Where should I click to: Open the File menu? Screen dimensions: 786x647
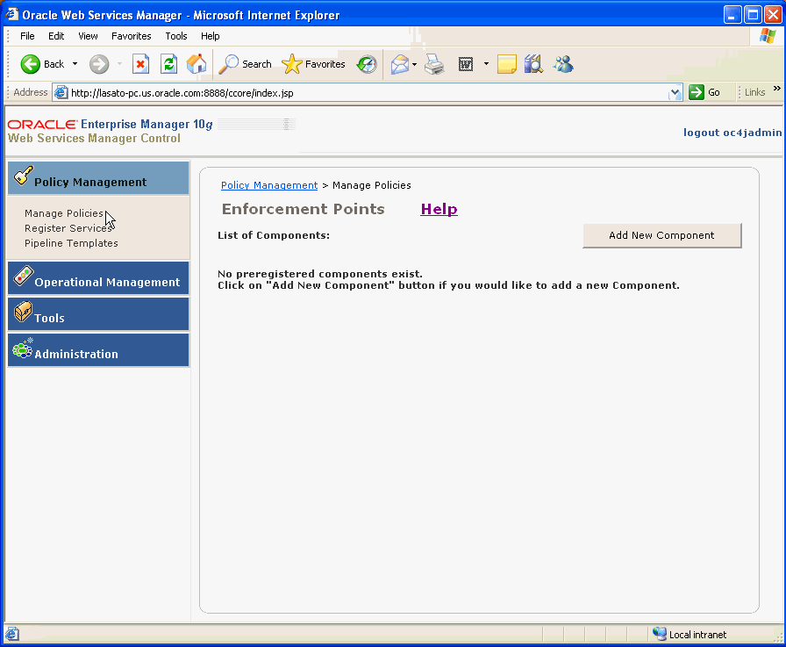pos(27,36)
